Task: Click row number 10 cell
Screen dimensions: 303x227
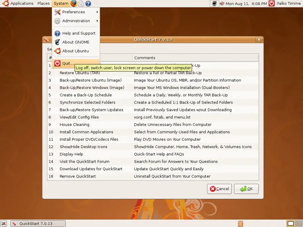Action: point(51,132)
